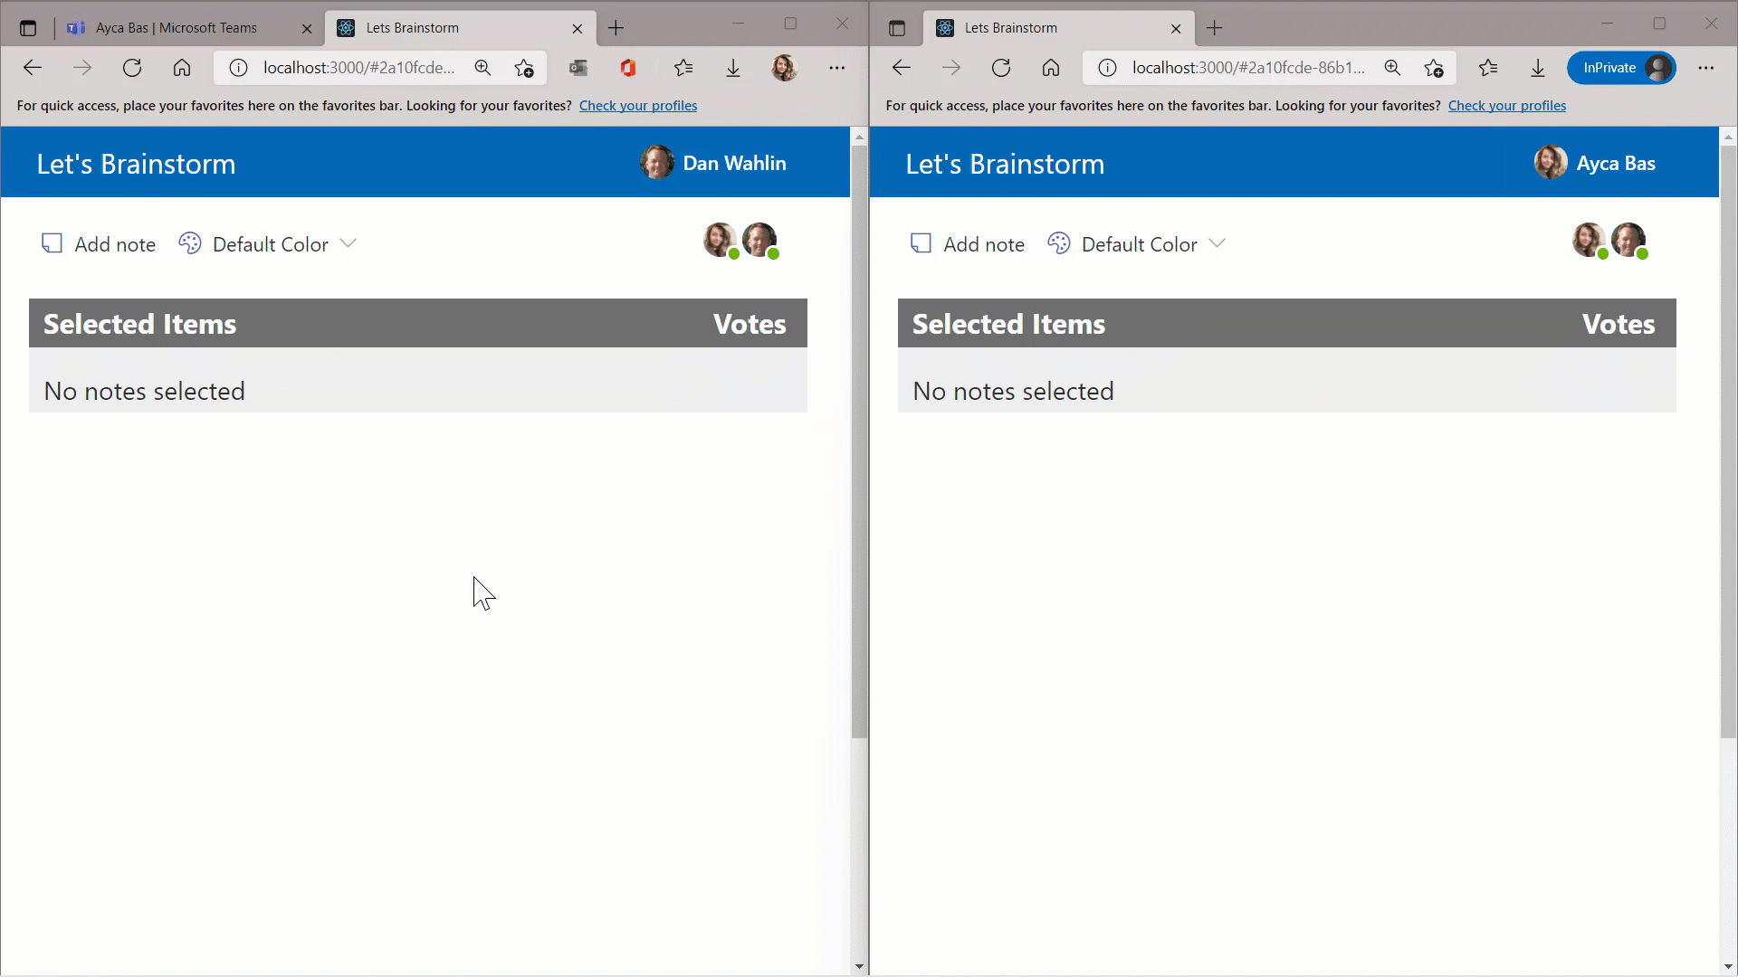The height and width of the screenshot is (977, 1738).
Task: Open Settings and more menu in right browser
Action: 1705,68
